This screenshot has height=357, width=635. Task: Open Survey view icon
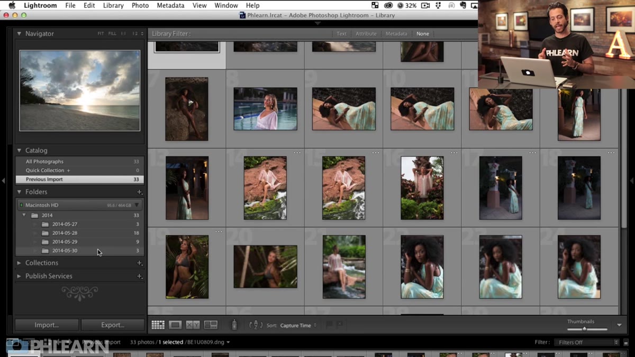point(211,325)
